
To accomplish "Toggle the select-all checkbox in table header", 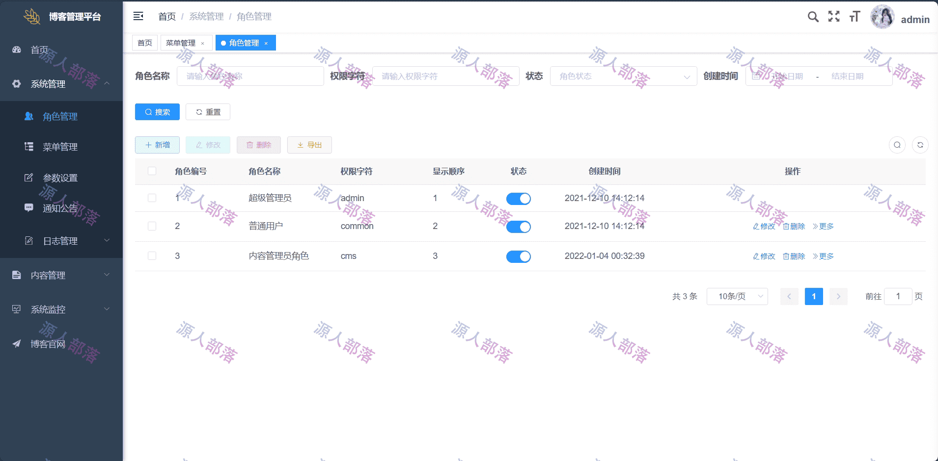I will (x=152, y=171).
